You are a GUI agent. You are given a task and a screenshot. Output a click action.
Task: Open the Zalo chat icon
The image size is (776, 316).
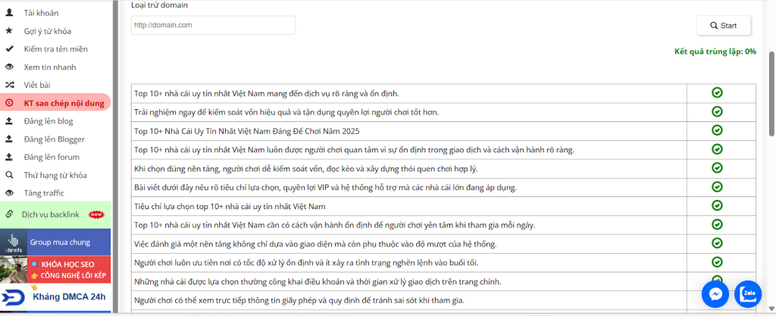click(749, 293)
